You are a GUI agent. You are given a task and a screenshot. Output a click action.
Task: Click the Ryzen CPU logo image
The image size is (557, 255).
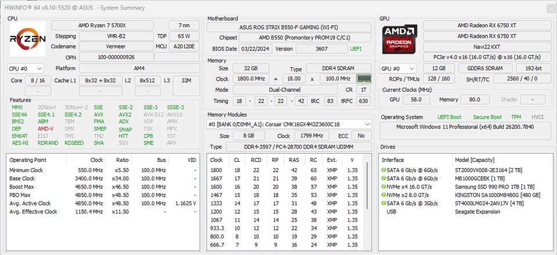pyautogui.click(x=28, y=39)
